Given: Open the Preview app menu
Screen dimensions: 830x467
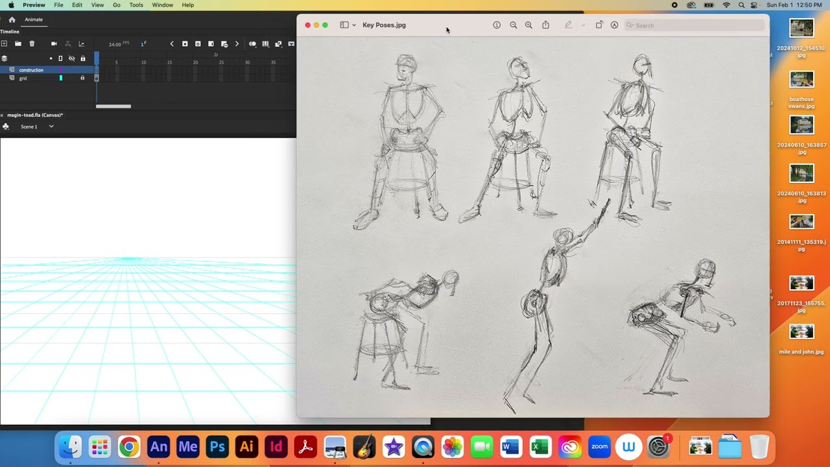Looking at the screenshot, I should click(x=34, y=5).
